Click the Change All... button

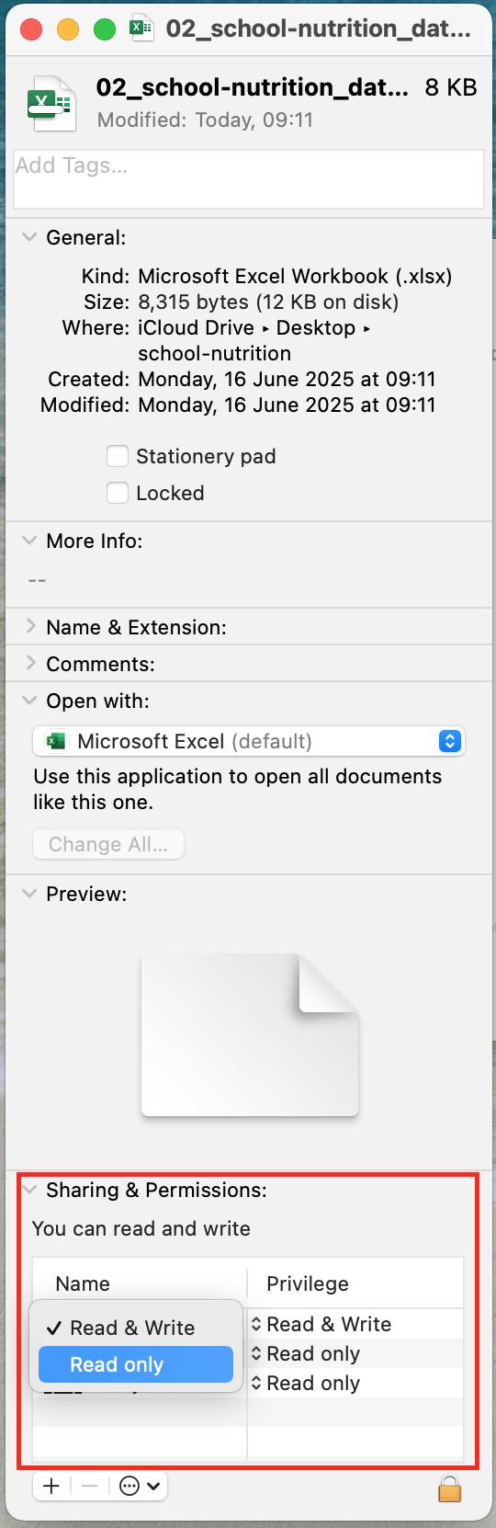click(108, 844)
